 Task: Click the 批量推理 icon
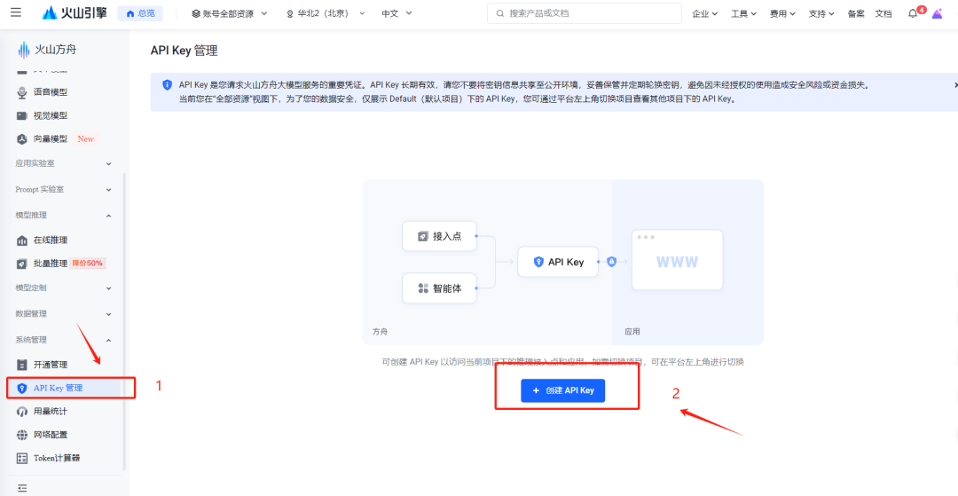pyautogui.click(x=22, y=264)
